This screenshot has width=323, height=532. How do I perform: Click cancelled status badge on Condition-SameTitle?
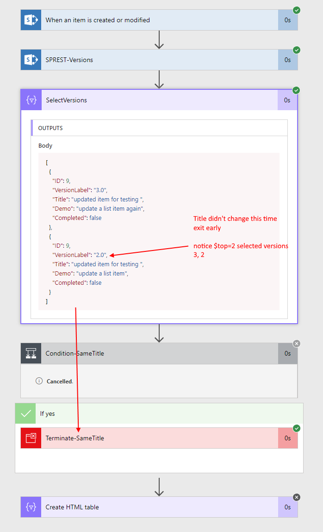tap(297, 344)
